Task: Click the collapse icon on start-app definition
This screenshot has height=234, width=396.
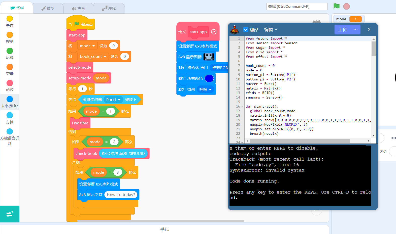Action: tap(214, 32)
